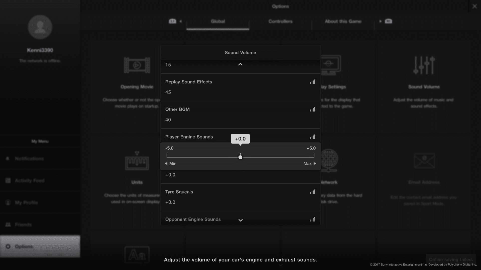The width and height of the screenshot is (481, 270).
Task: Open the Sound Volume mixer icon tile
Action: point(424,65)
